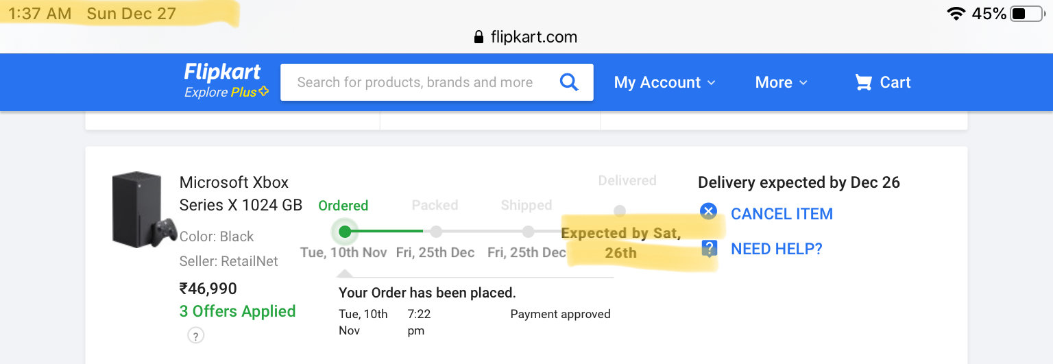Open the shopping Cart icon

coord(863,83)
